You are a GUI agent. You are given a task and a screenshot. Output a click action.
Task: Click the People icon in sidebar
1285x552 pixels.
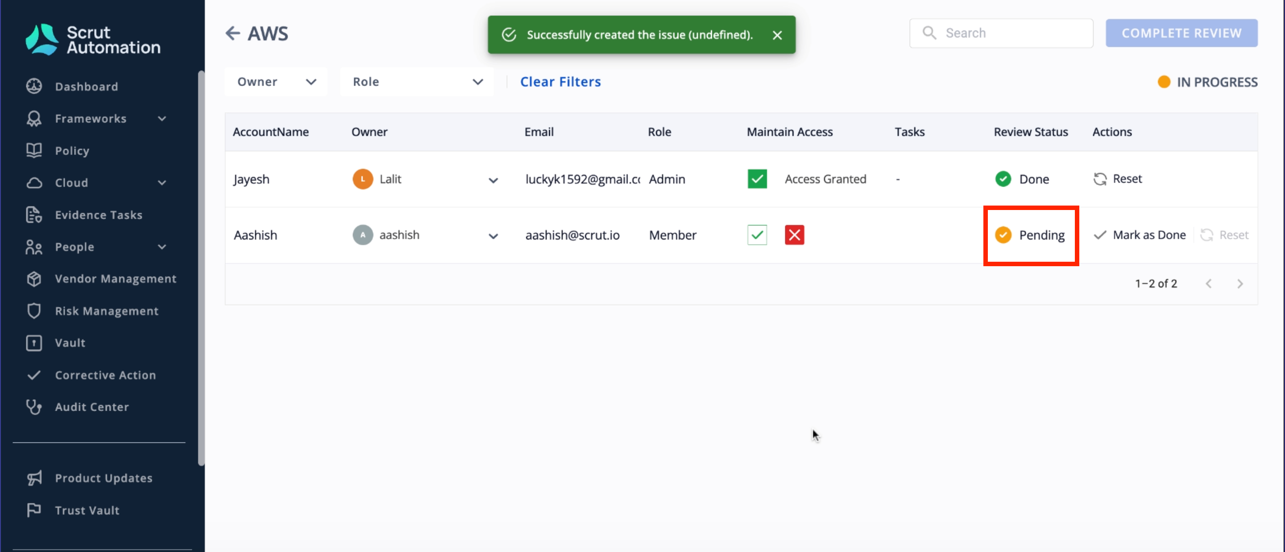click(34, 247)
